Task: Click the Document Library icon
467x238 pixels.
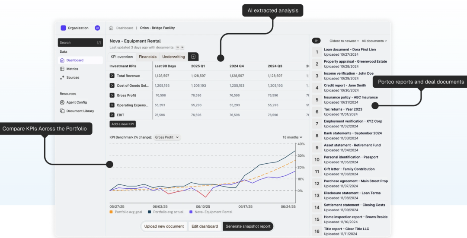Action: [62, 111]
